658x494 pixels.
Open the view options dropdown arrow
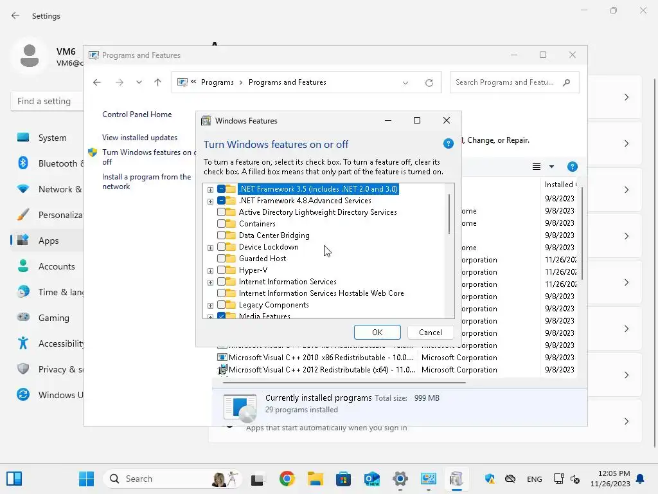(551, 167)
